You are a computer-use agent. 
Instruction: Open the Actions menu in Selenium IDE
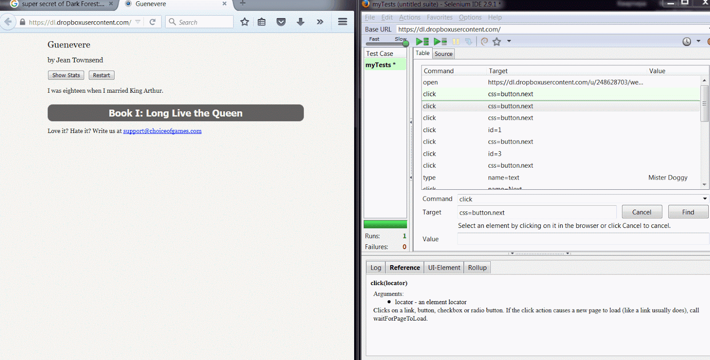(x=410, y=17)
